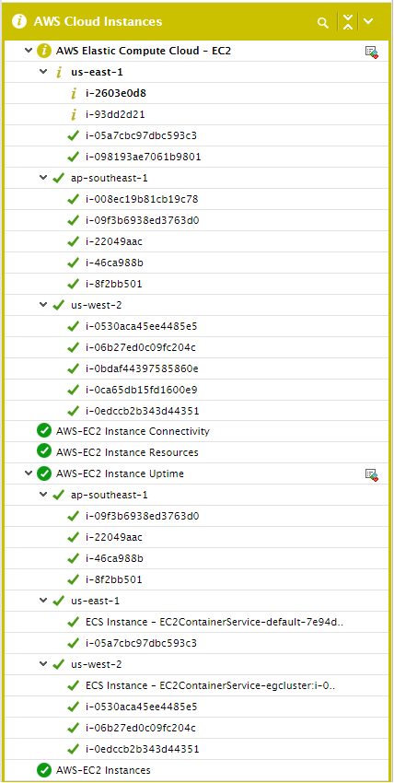Click the yellow info icon of AWS Elastic Compute Cloud

(x=44, y=51)
